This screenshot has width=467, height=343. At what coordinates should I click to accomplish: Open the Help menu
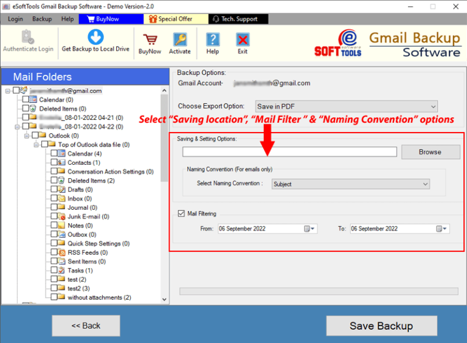67,19
